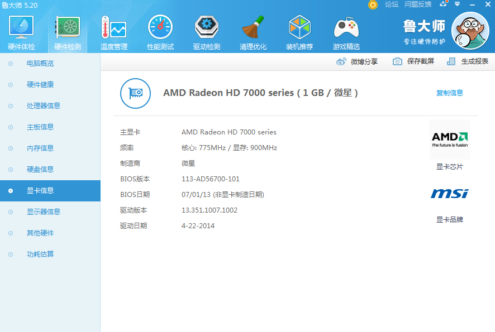
Task: Click the 鲁大师 mascot avatar
Action: pos(470,31)
